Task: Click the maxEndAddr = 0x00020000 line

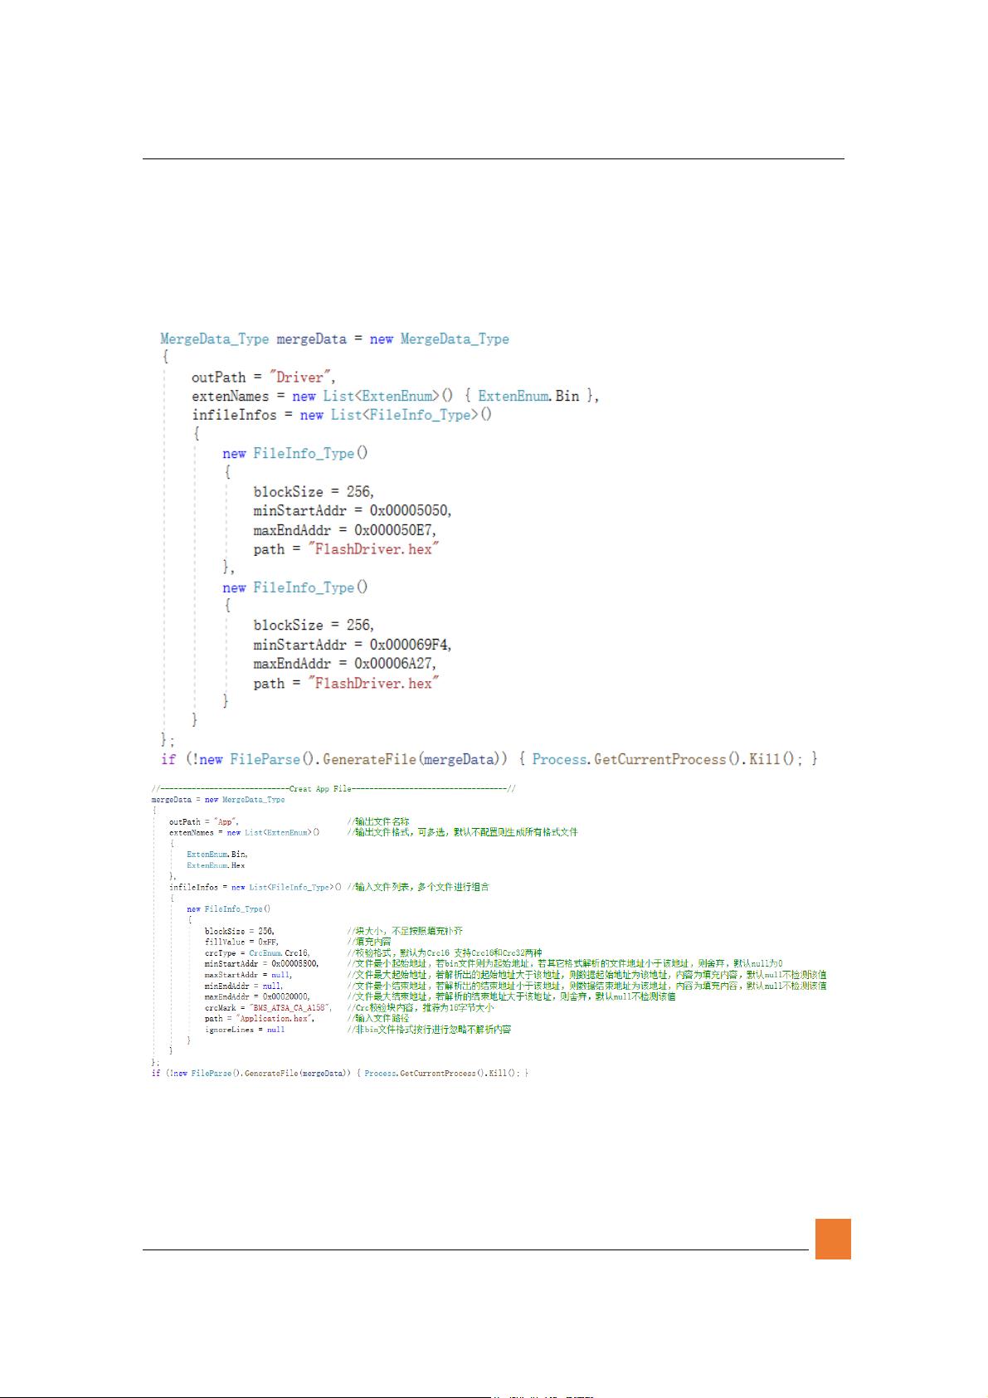Action: 257,996
